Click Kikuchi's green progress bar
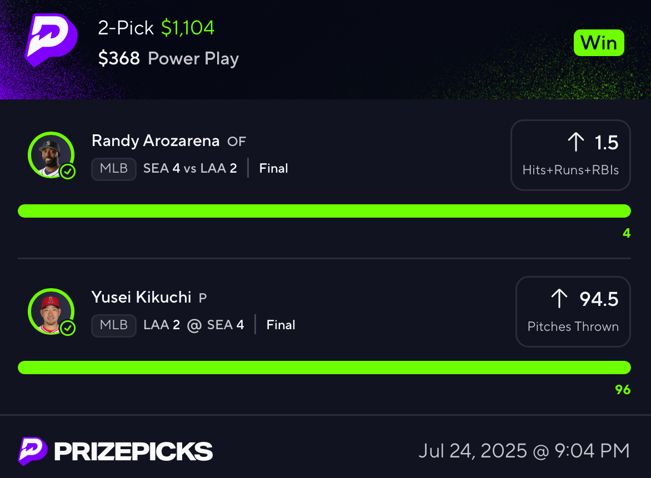651x478 pixels. pyautogui.click(x=324, y=367)
